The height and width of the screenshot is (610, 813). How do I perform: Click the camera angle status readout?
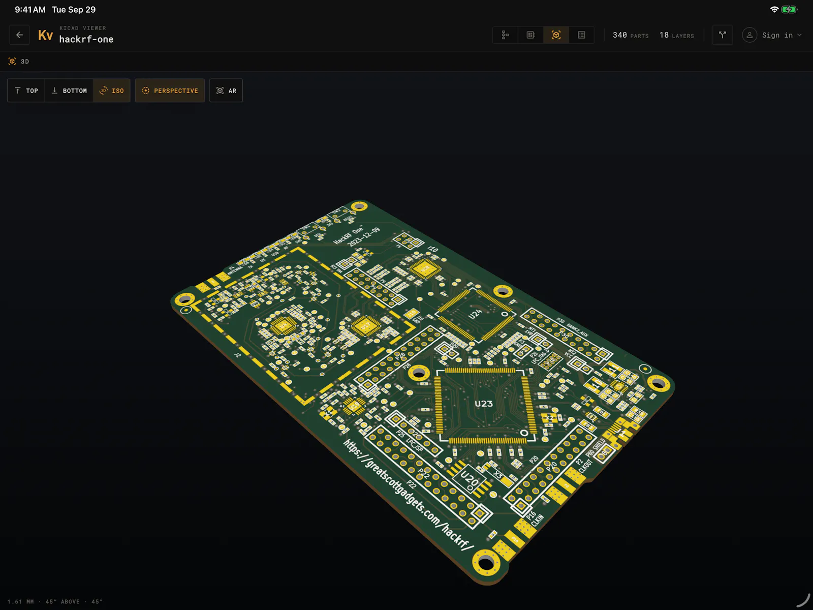(55, 601)
